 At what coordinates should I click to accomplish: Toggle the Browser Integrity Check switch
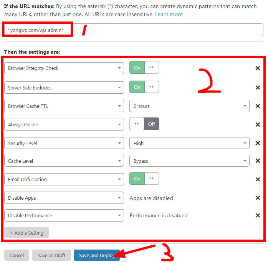point(144,68)
